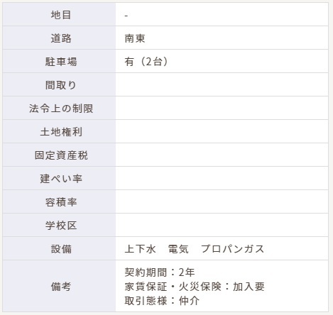Select the 駐車場 label cell
Screen dimensions: 333x315
(x=59, y=61)
